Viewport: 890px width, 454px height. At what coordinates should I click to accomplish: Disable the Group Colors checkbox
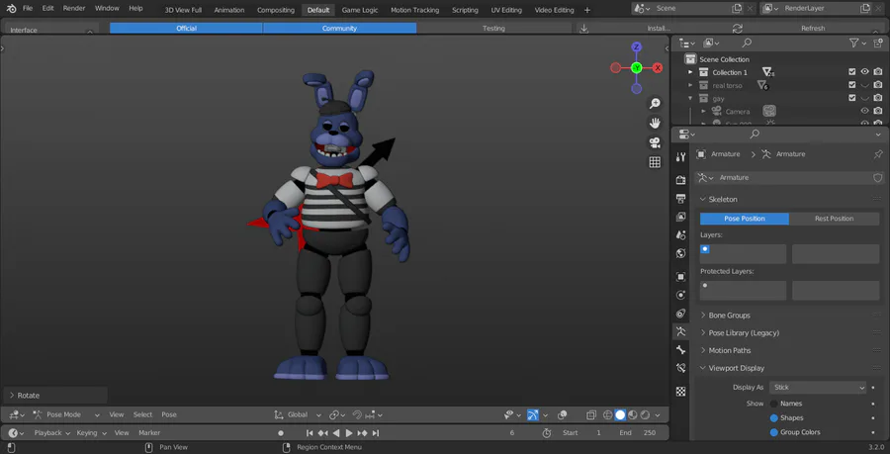click(x=773, y=432)
